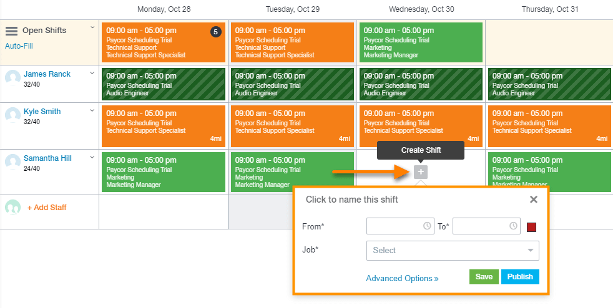
Task: Save the new shift
Action: tap(484, 277)
